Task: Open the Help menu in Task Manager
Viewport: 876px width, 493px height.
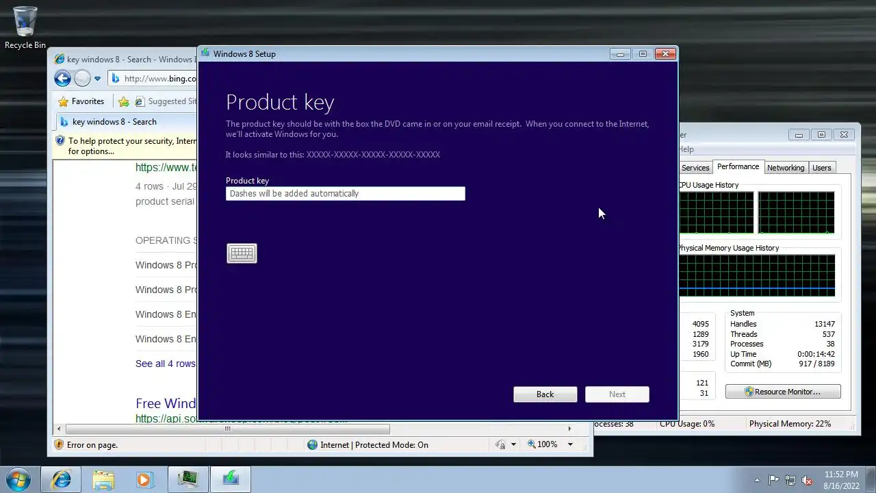Action: (686, 149)
